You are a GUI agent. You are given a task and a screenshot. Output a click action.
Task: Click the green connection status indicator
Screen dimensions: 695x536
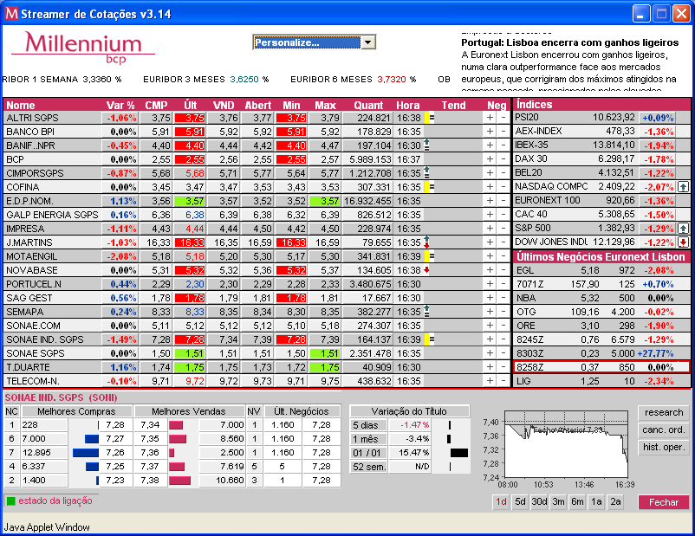[11, 501]
